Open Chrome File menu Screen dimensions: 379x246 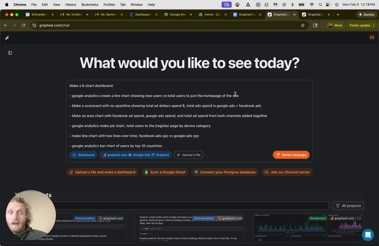34,4
